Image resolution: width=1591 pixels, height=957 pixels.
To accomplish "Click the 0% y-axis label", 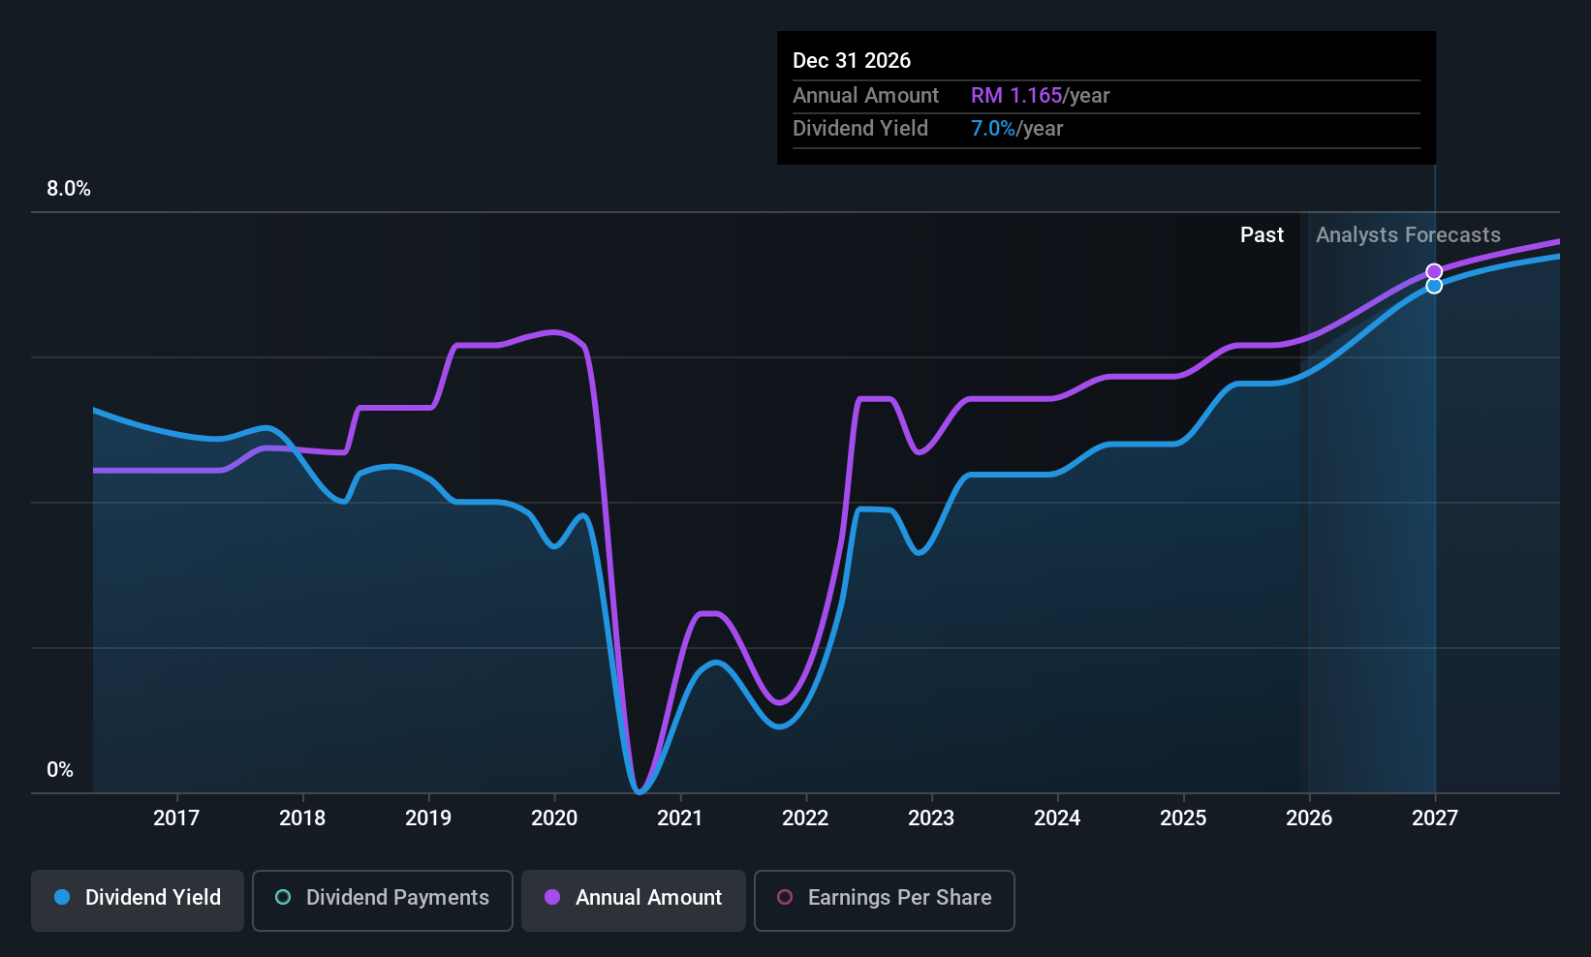I will (60, 770).
